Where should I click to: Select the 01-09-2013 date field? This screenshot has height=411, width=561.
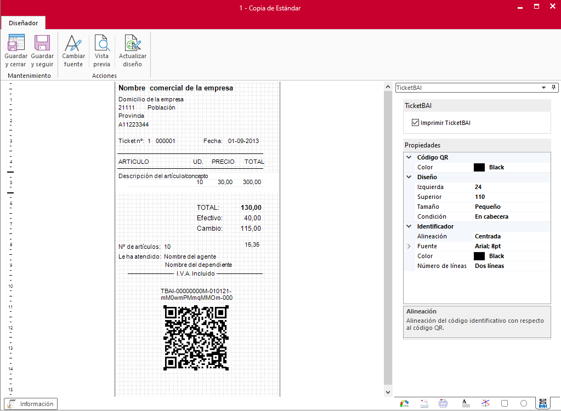243,141
